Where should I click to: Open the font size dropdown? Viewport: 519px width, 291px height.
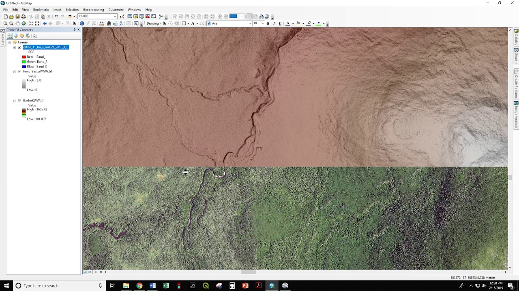coord(263,23)
